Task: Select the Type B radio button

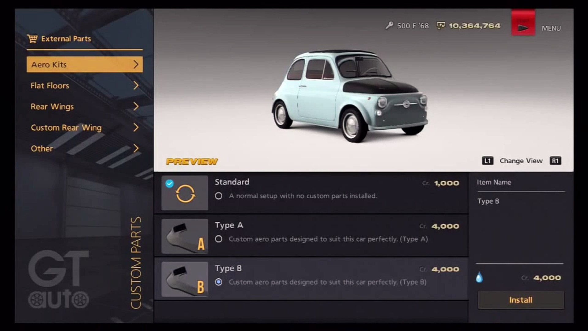Action: pyautogui.click(x=218, y=282)
